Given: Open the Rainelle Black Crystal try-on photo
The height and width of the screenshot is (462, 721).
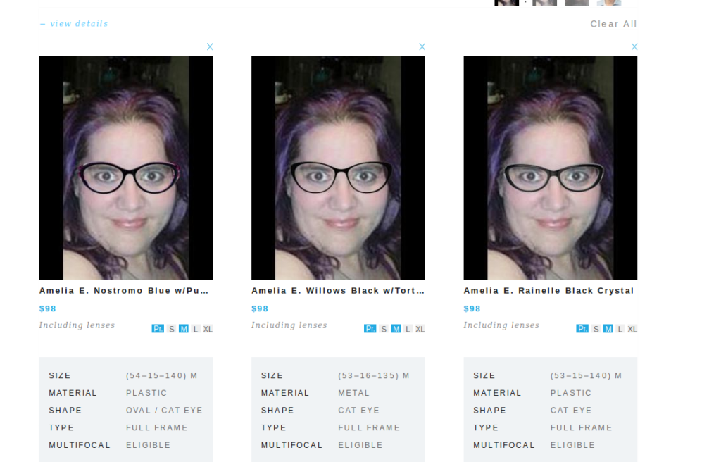Looking at the screenshot, I should (551, 168).
